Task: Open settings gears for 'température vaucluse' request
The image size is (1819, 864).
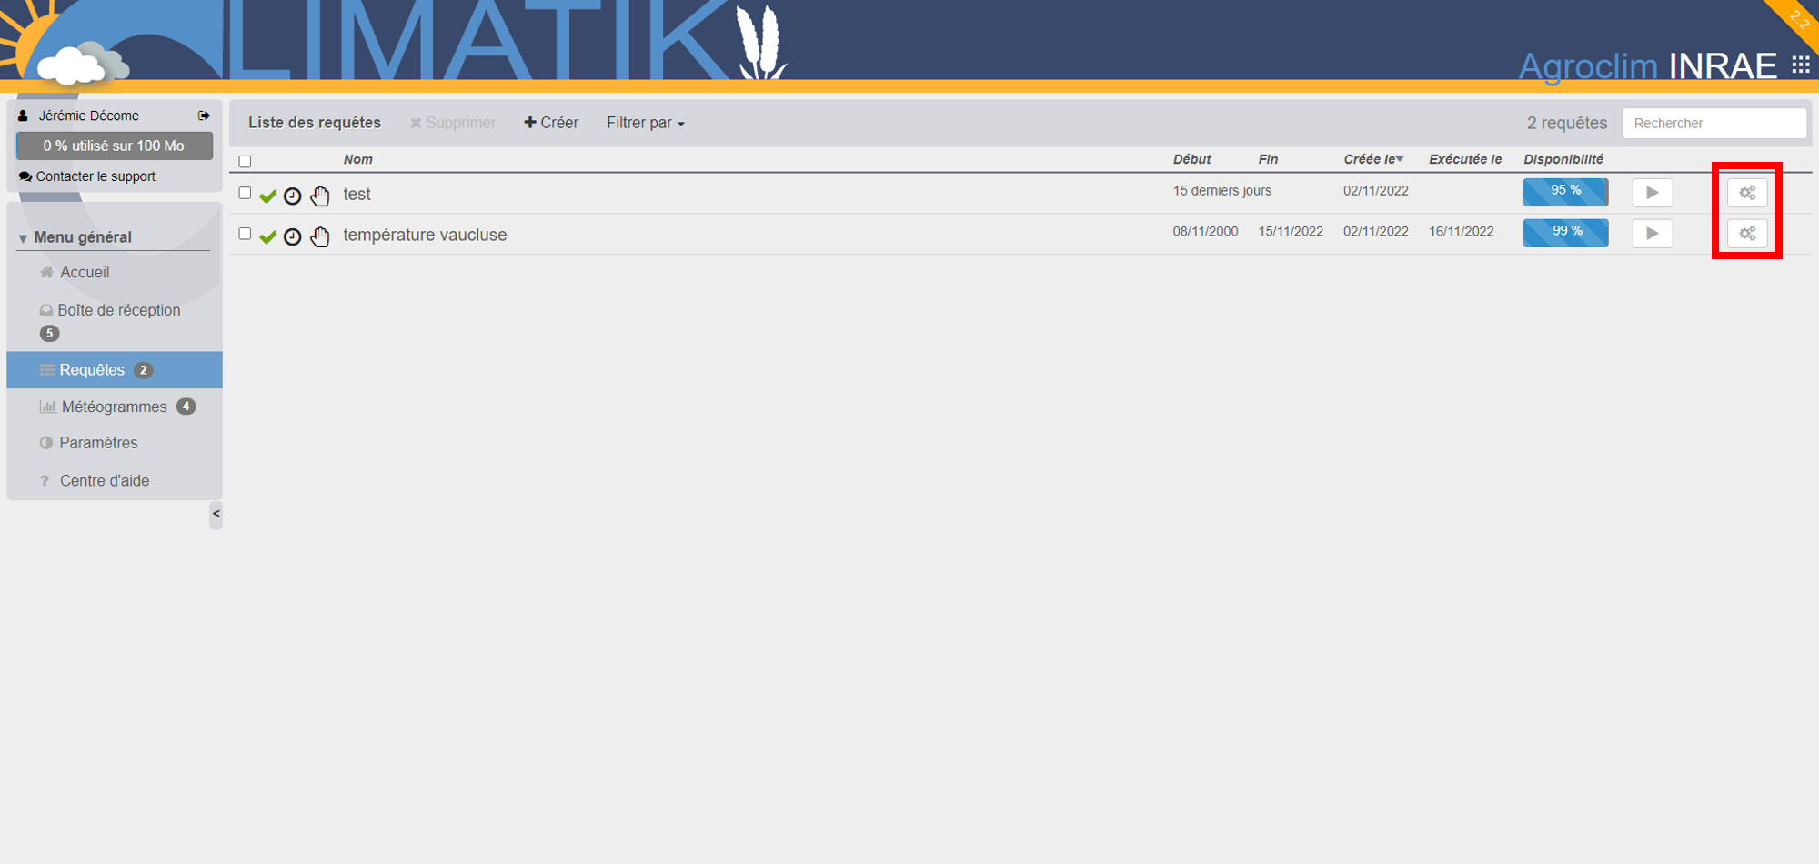Action: 1746,234
